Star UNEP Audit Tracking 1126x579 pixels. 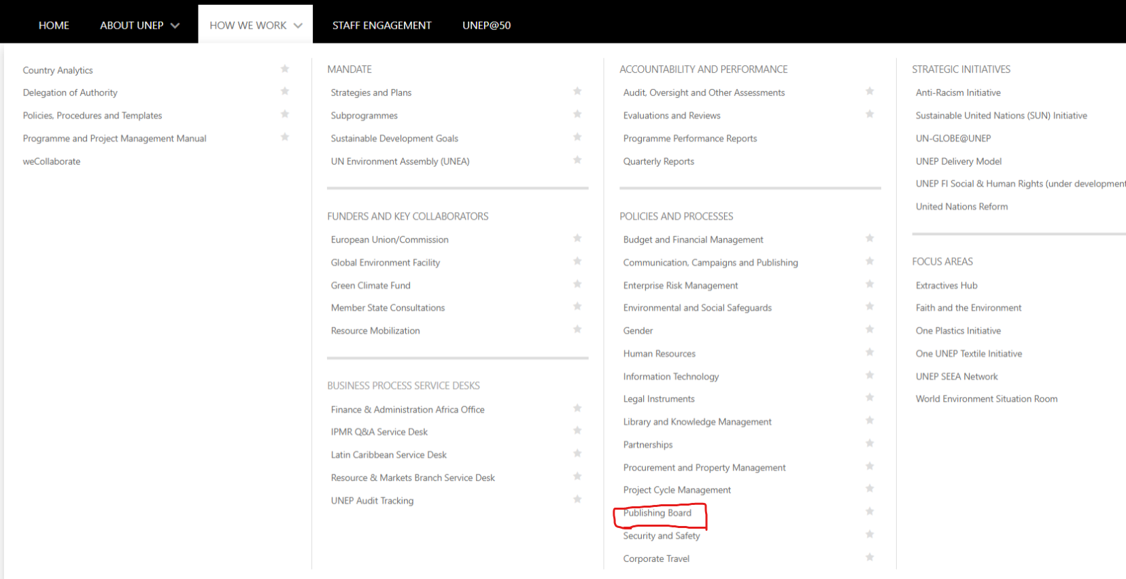tap(577, 499)
